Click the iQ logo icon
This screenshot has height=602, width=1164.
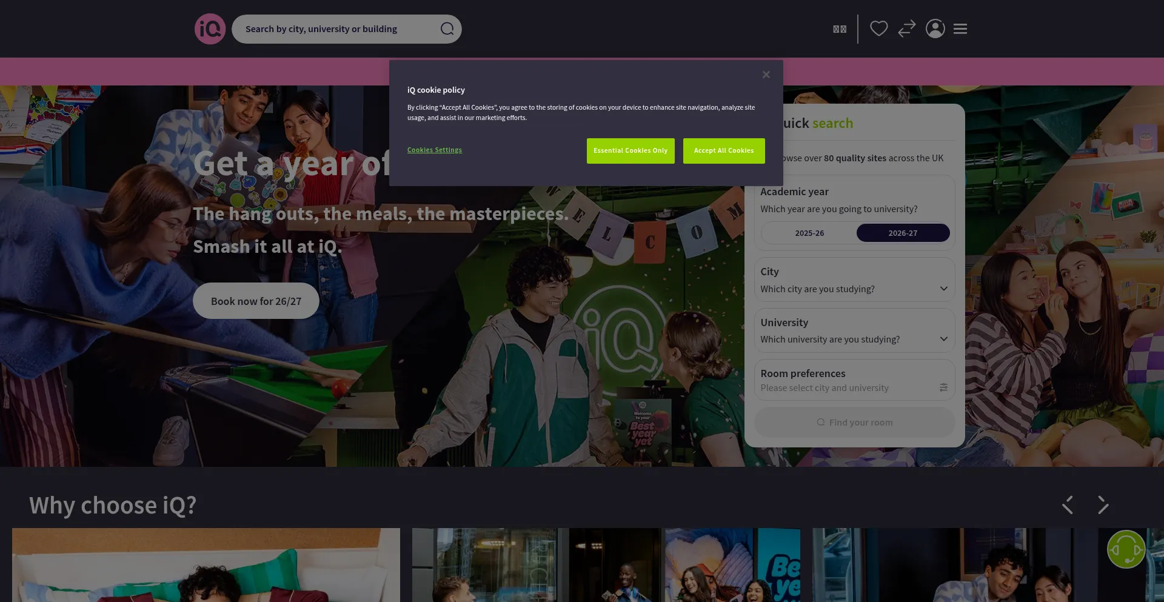click(x=210, y=29)
